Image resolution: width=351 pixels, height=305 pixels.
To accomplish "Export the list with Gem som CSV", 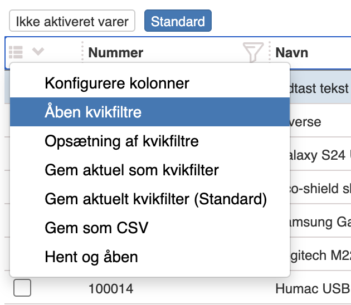I will [96, 228].
